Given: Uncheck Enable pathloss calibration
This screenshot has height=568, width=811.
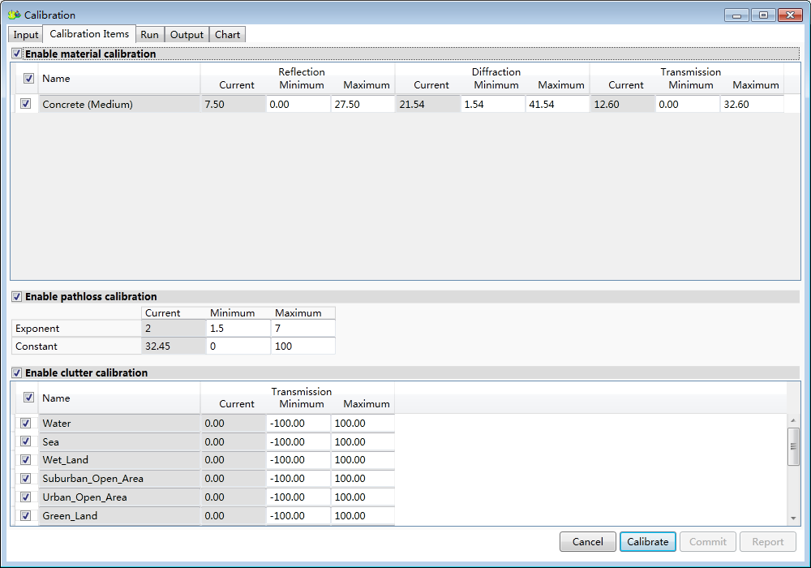Looking at the screenshot, I should click(x=17, y=297).
